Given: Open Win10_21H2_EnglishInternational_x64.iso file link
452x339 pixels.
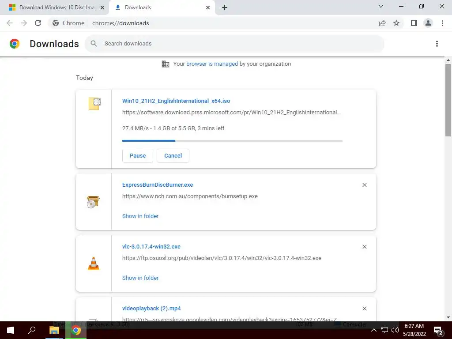Looking at the screenshot, I should (x=176, y=101).
